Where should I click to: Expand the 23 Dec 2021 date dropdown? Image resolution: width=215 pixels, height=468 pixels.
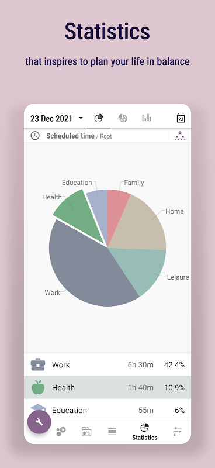tap(57, 119)
